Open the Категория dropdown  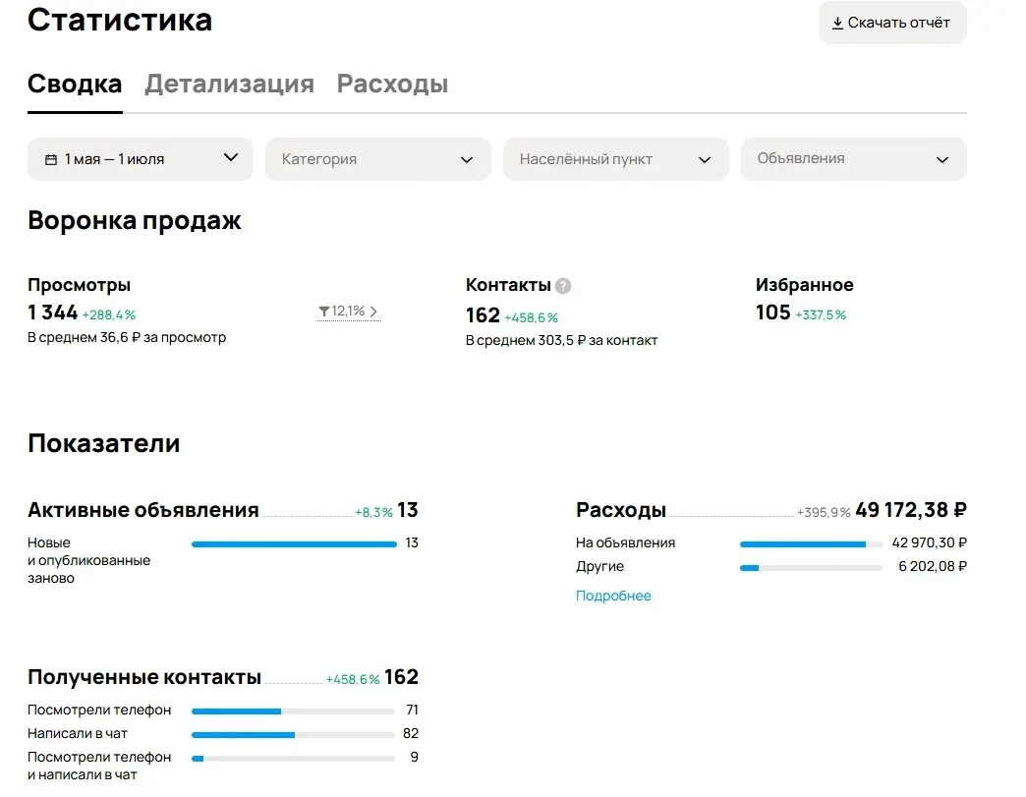(x=378, y=159)
